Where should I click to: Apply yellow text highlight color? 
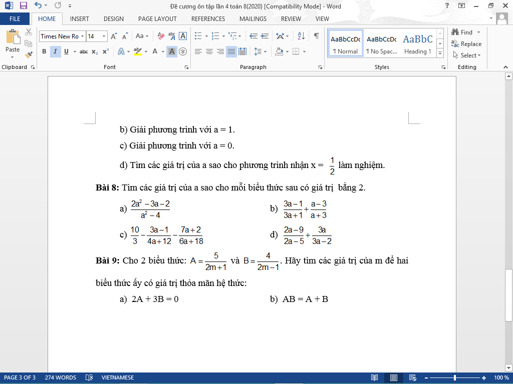138,51
